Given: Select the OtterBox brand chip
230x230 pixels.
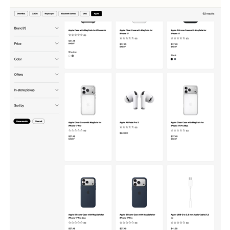Looking at the screenshot, I should tap(21, 14).
